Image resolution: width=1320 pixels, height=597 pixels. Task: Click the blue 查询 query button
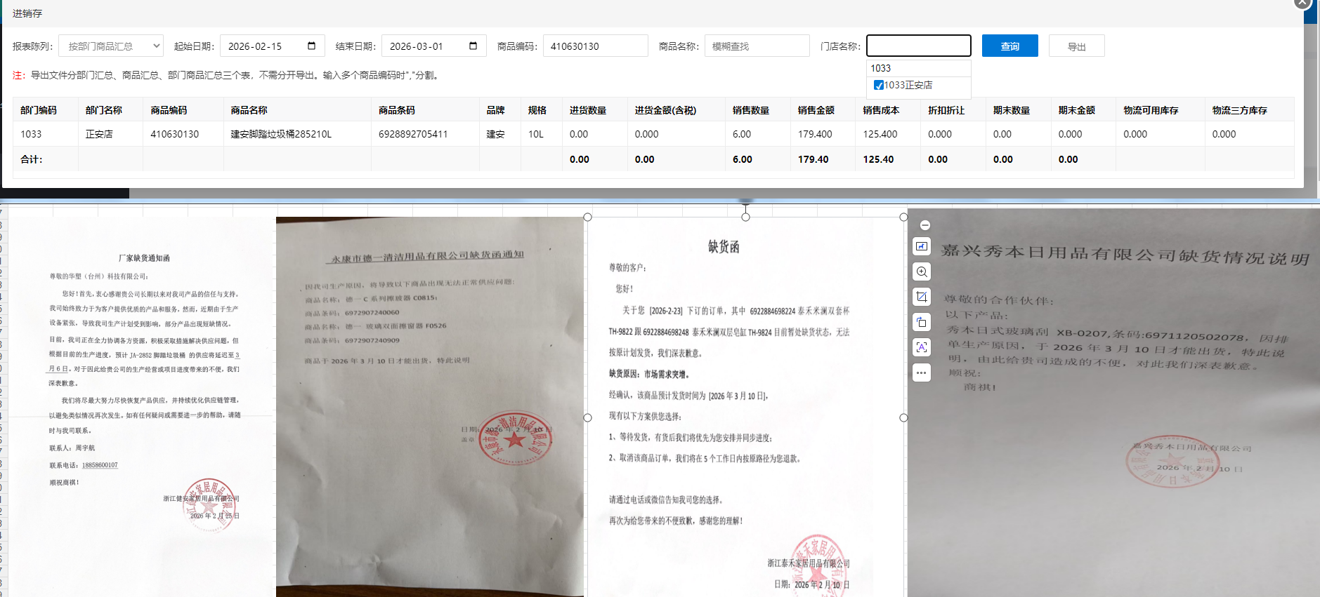(x=1009, y=46)
